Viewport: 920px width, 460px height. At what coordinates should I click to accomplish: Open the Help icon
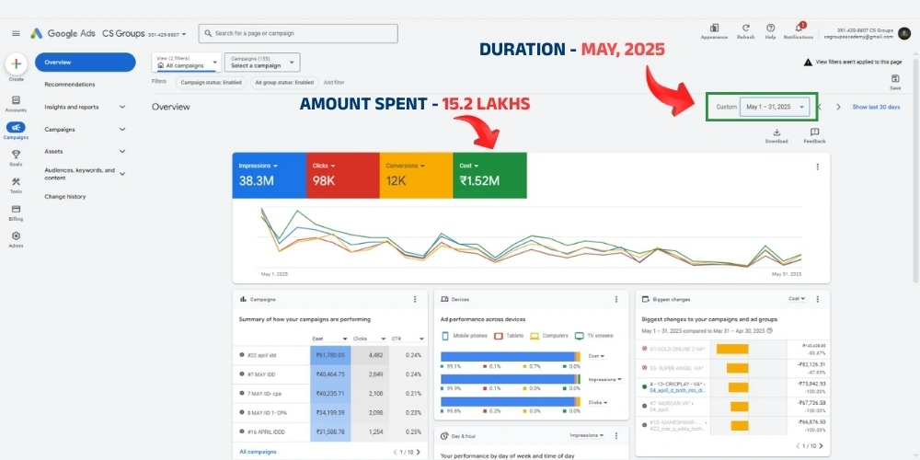770,29
